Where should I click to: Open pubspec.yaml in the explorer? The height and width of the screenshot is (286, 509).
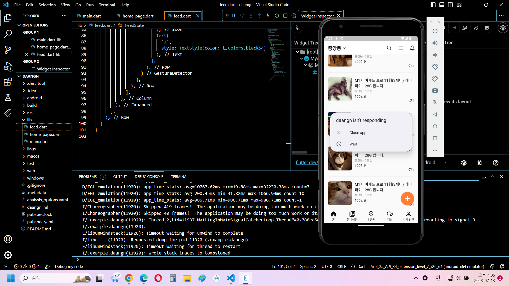tap(40, 222)
